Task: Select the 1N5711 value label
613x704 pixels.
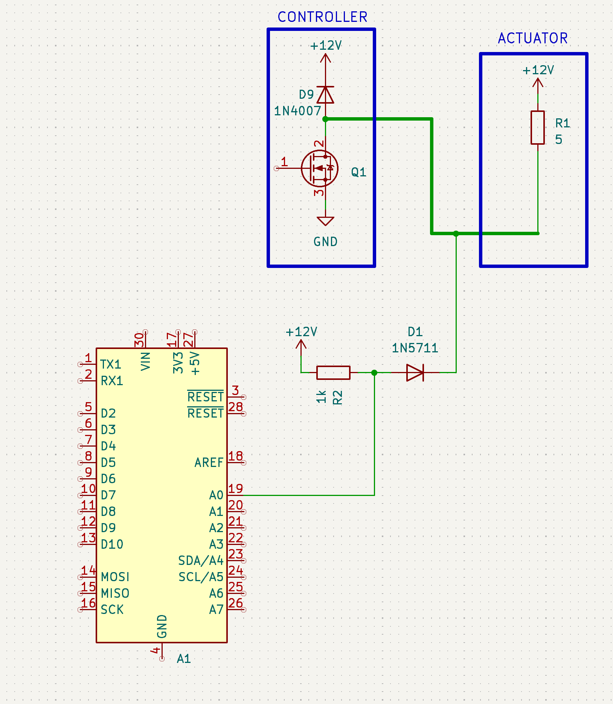Action: [415, 348]
